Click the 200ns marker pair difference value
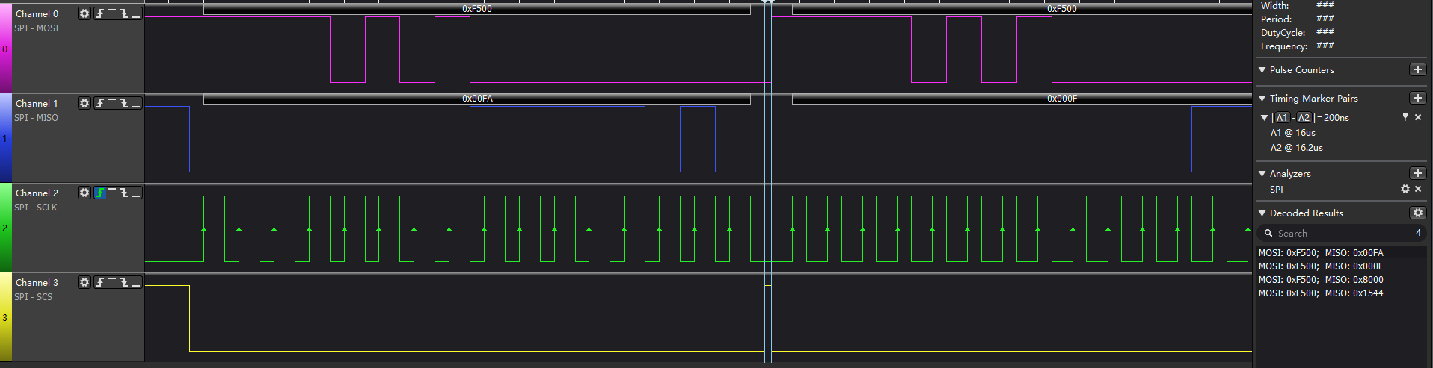This screenshot has width=1433, height=368. tap(1337, 117)
